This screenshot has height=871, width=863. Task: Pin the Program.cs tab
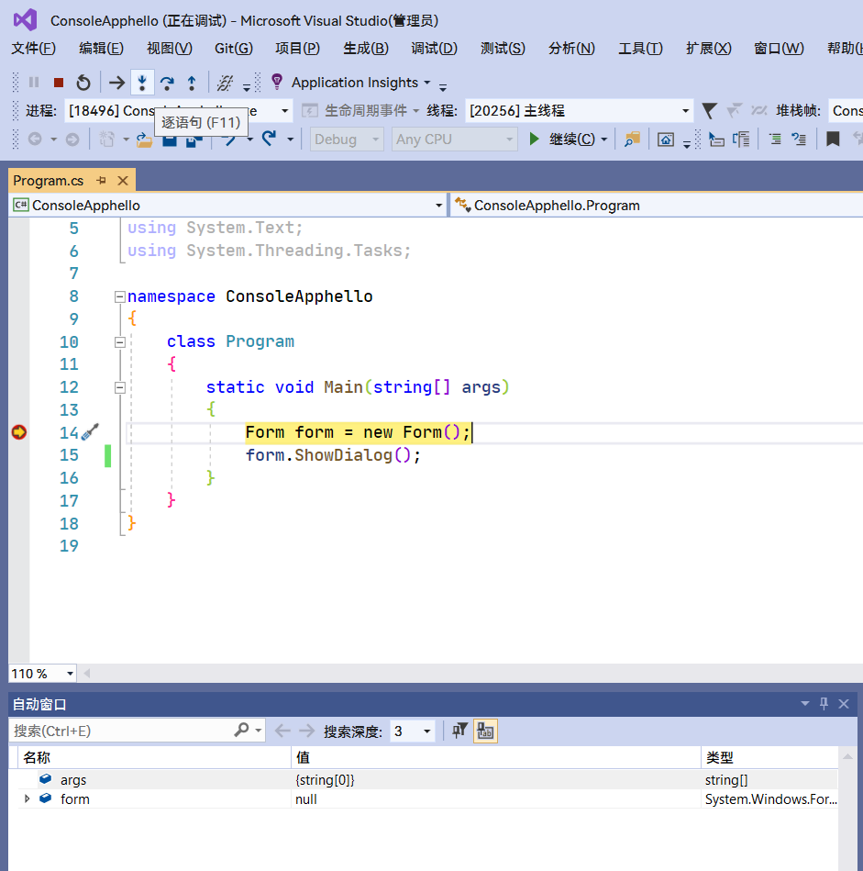[x=101, y=181]
